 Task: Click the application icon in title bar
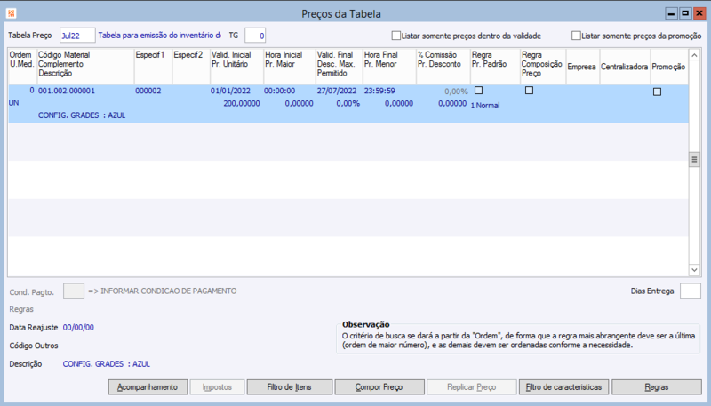pos(12,13)
